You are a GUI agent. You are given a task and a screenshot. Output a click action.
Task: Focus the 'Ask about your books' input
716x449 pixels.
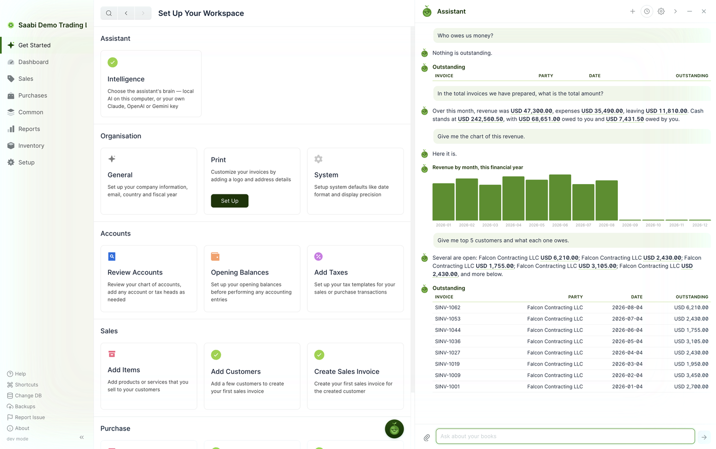click(565, 436)
